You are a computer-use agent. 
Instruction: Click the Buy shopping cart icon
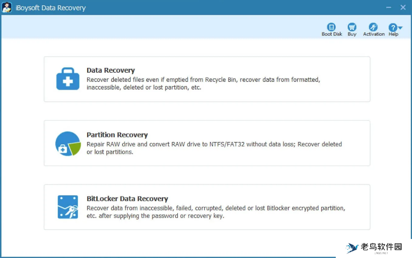(352, 27)
